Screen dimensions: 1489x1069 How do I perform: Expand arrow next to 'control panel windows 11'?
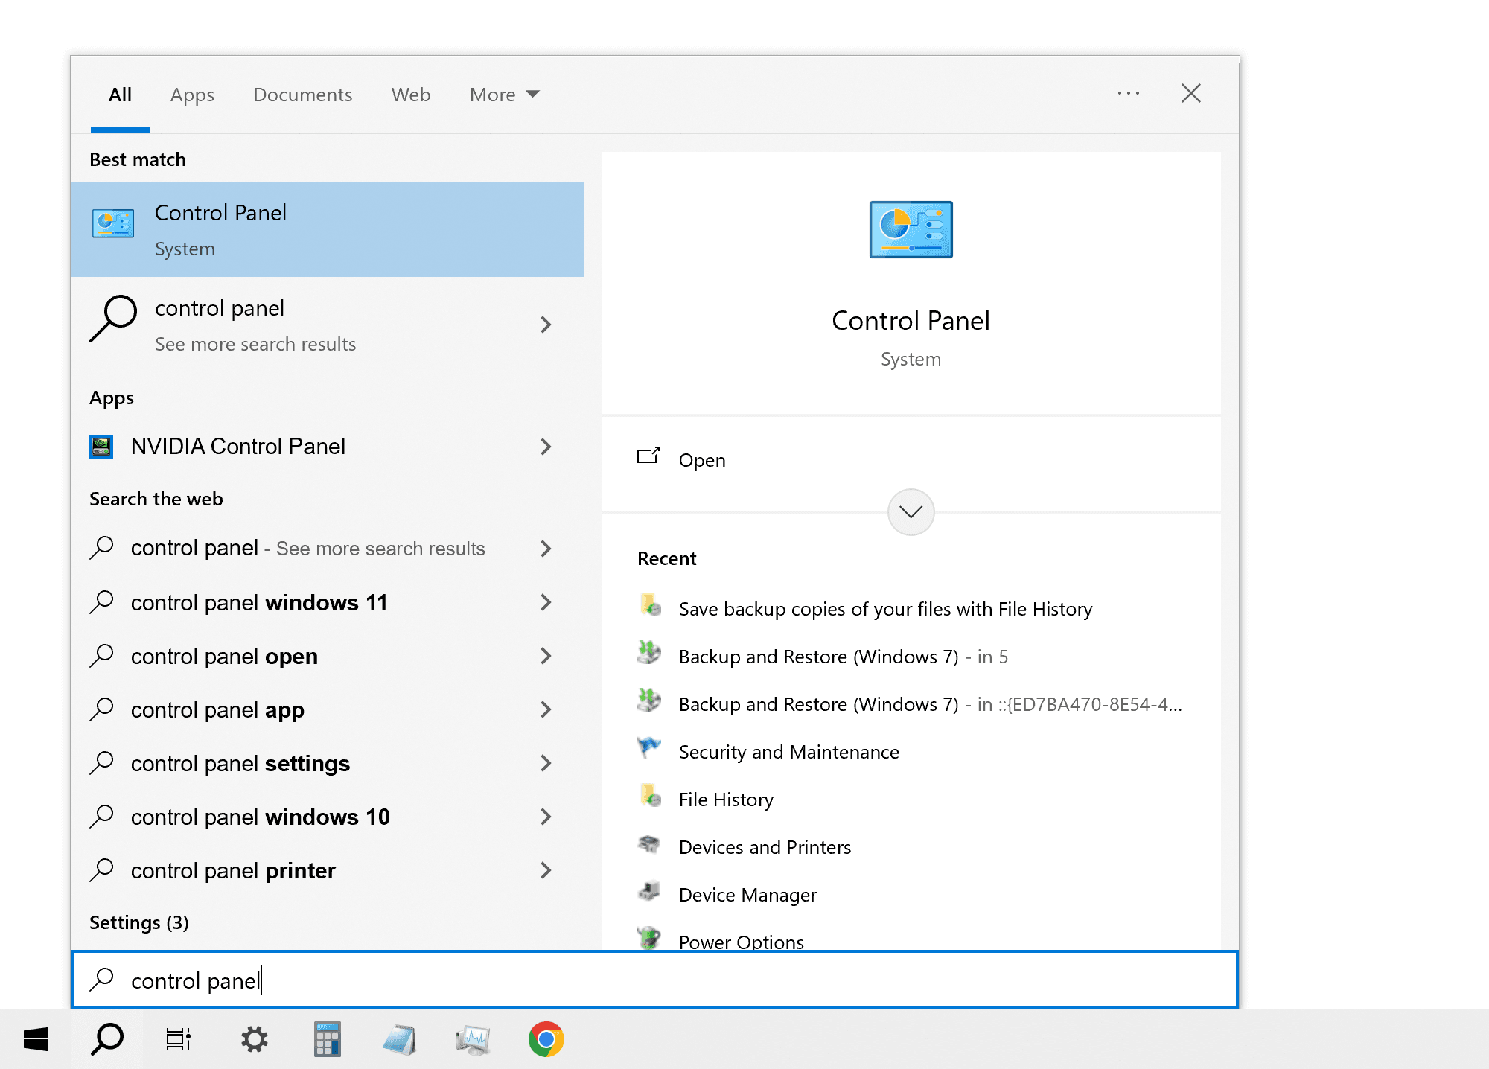(546, 602)
